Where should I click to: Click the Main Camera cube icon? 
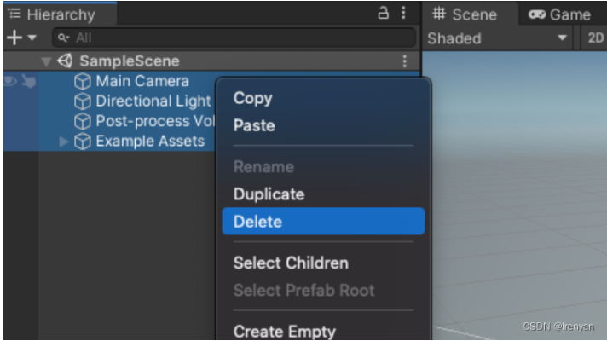coord(83,82)
